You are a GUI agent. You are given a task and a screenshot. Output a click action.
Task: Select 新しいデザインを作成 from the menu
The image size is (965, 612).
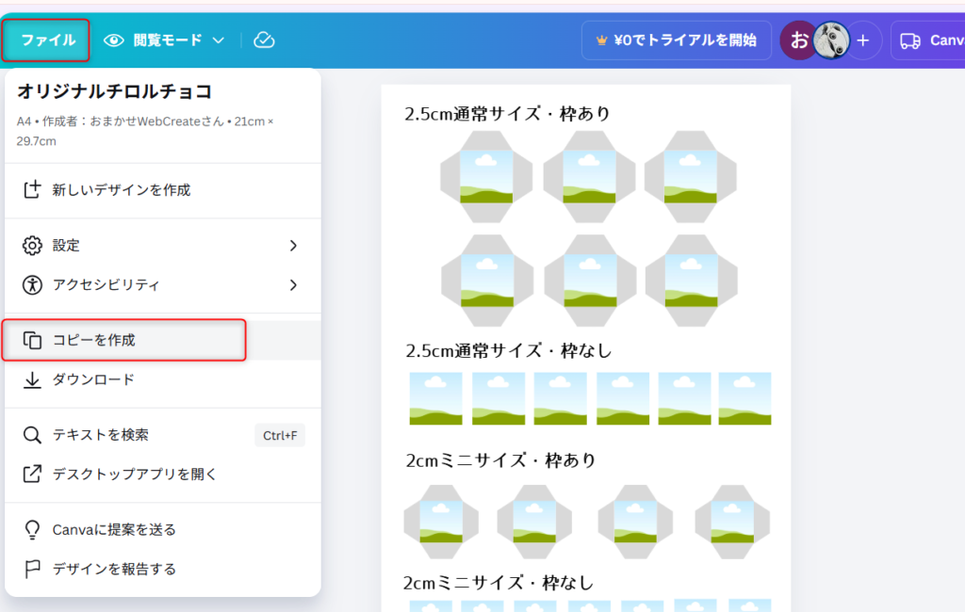121,190
